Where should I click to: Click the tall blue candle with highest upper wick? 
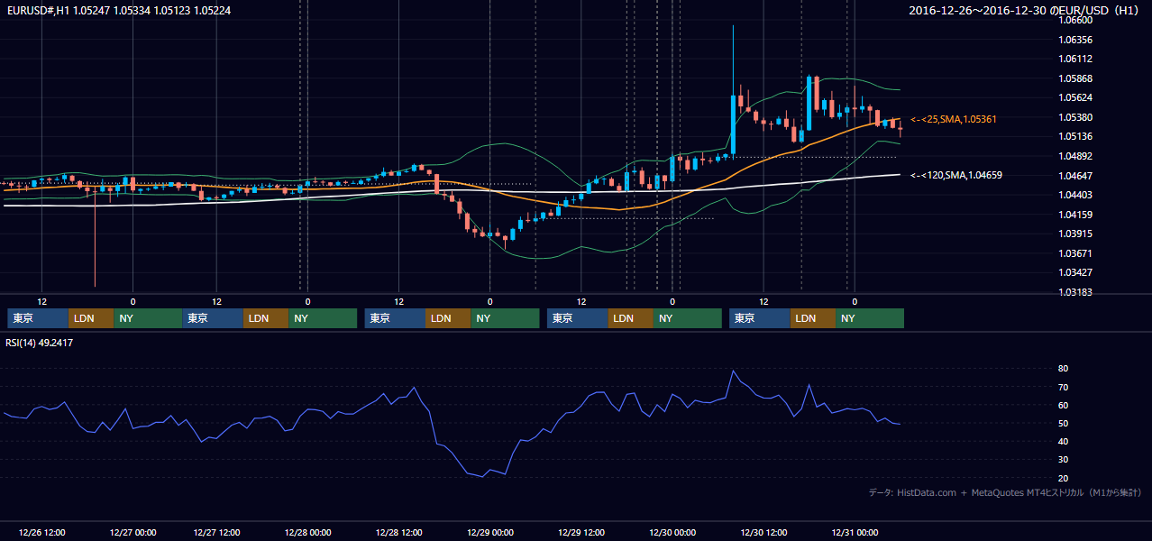pos(733,124)
